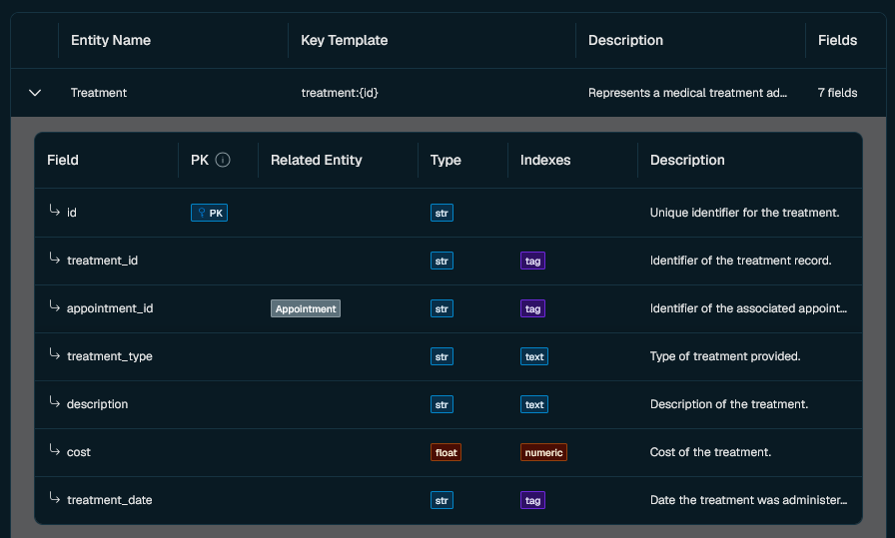Click 'Type of treatment provided.' text
This screenshot has width=895, height=538.
(725, 356)
